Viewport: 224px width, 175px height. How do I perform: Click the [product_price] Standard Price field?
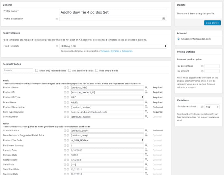pyautogui.click(x=107, y=131)
